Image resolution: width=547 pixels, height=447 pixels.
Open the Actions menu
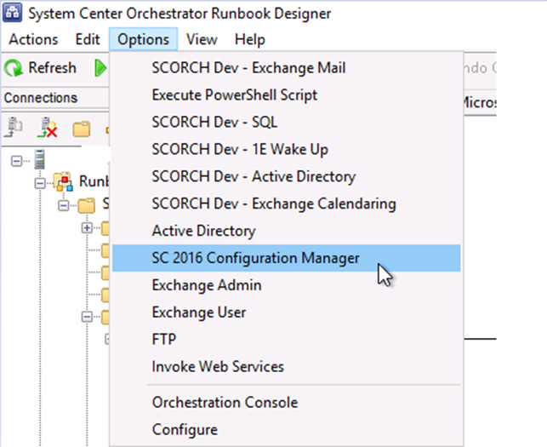33,39
